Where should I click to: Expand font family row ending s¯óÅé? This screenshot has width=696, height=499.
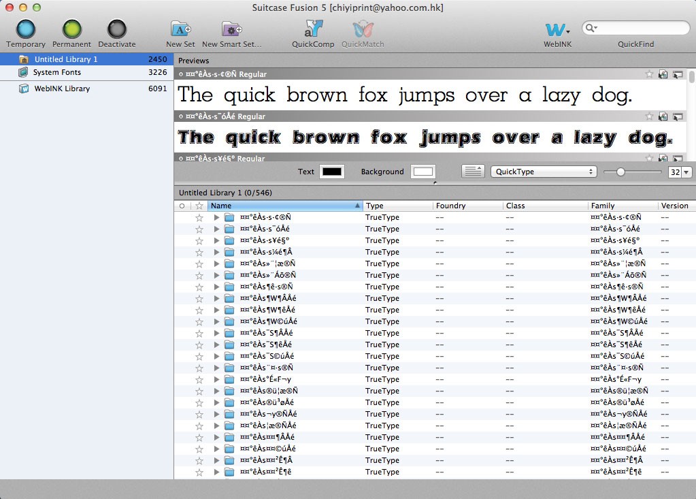(x=216, y=229)
